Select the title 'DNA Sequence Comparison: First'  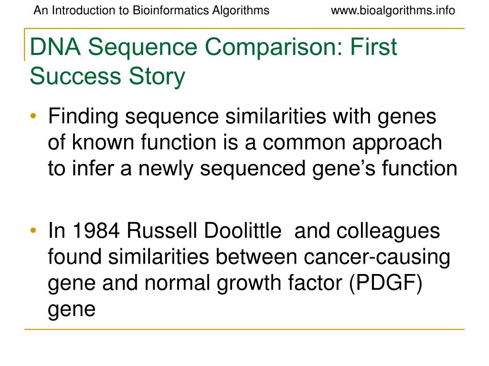[213, 47]
